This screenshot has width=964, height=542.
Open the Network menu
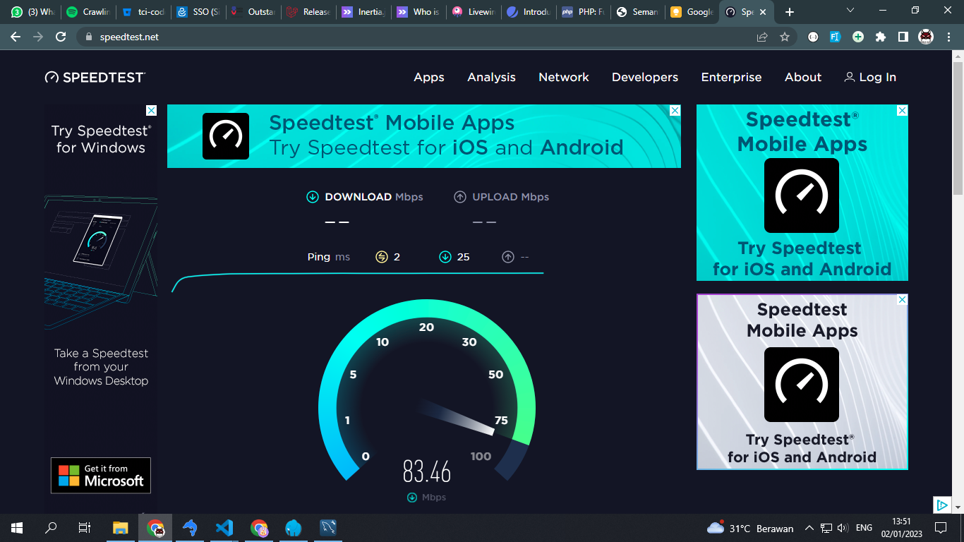(564, 77)
